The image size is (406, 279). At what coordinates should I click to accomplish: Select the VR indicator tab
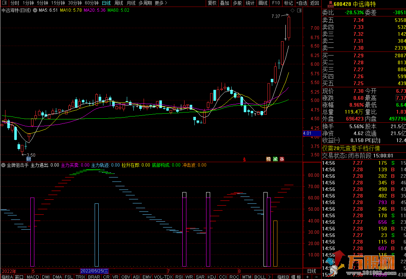click(x=115, y=277)
